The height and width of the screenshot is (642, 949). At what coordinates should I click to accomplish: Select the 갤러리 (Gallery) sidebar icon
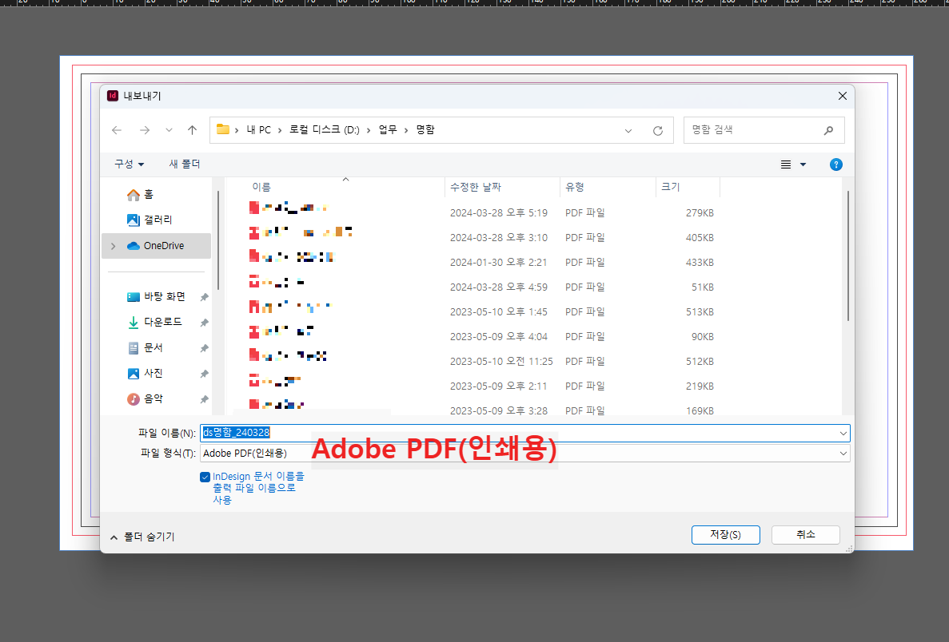tap(134, 220)
